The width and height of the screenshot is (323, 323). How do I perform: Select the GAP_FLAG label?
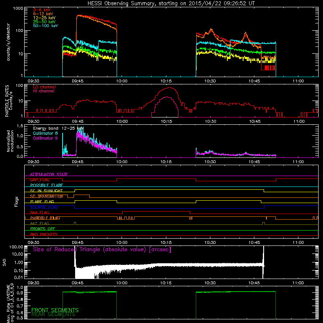[x=40, y=180]
